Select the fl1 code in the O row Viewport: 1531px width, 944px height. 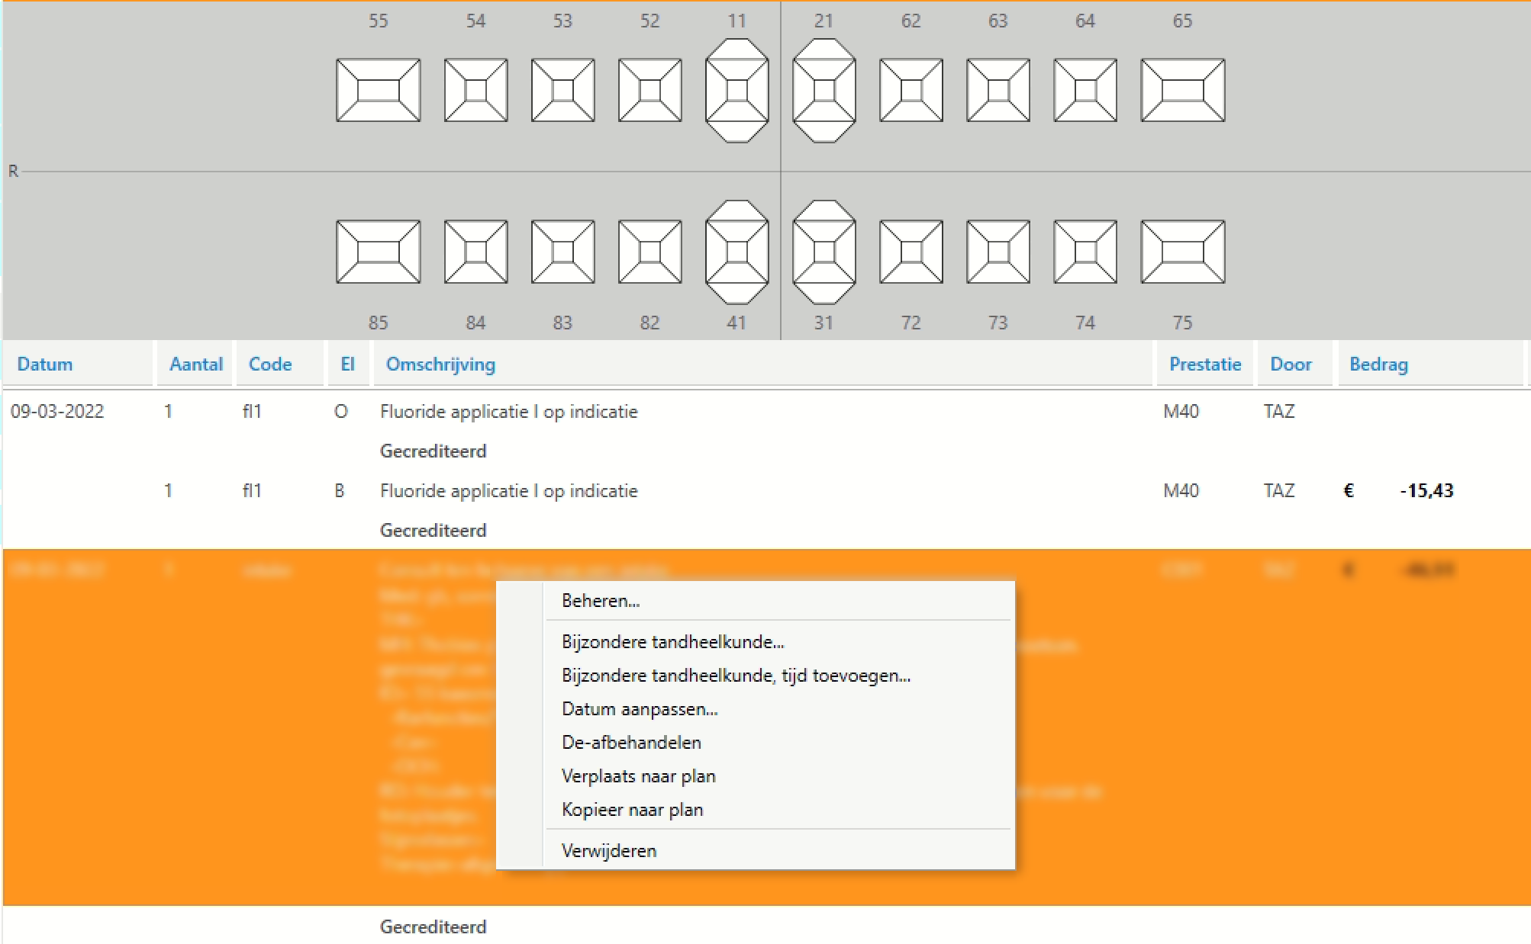pos(252,412)
